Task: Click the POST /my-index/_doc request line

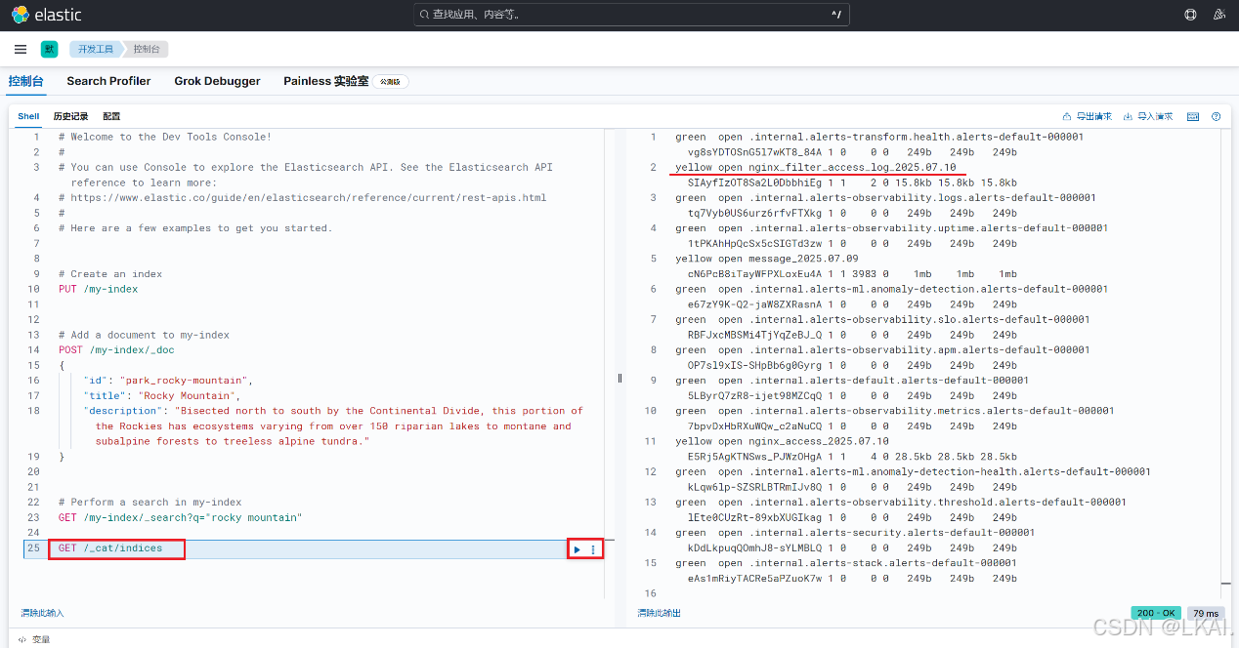Action: (x=116, y=349)
